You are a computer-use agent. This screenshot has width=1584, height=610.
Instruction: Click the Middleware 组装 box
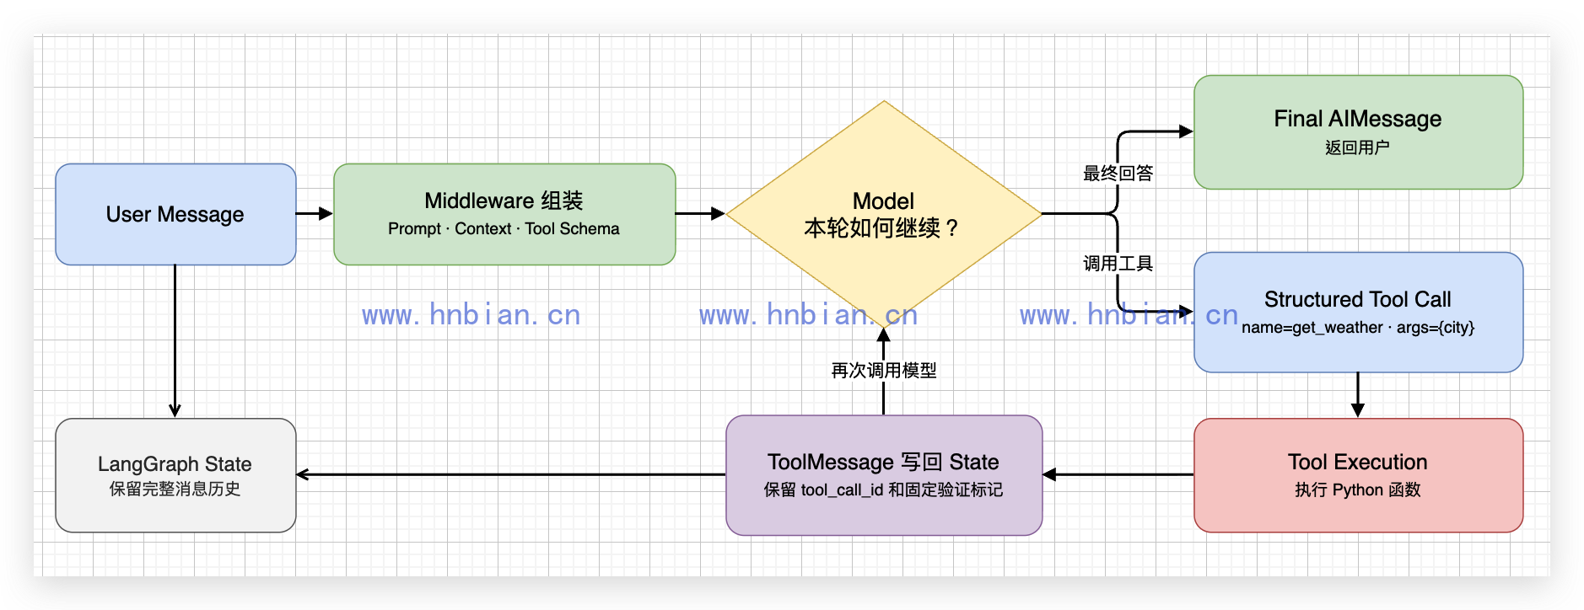(x=504, y=214)
